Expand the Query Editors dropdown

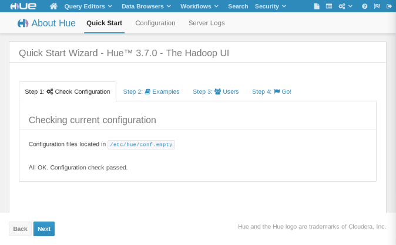88,6
